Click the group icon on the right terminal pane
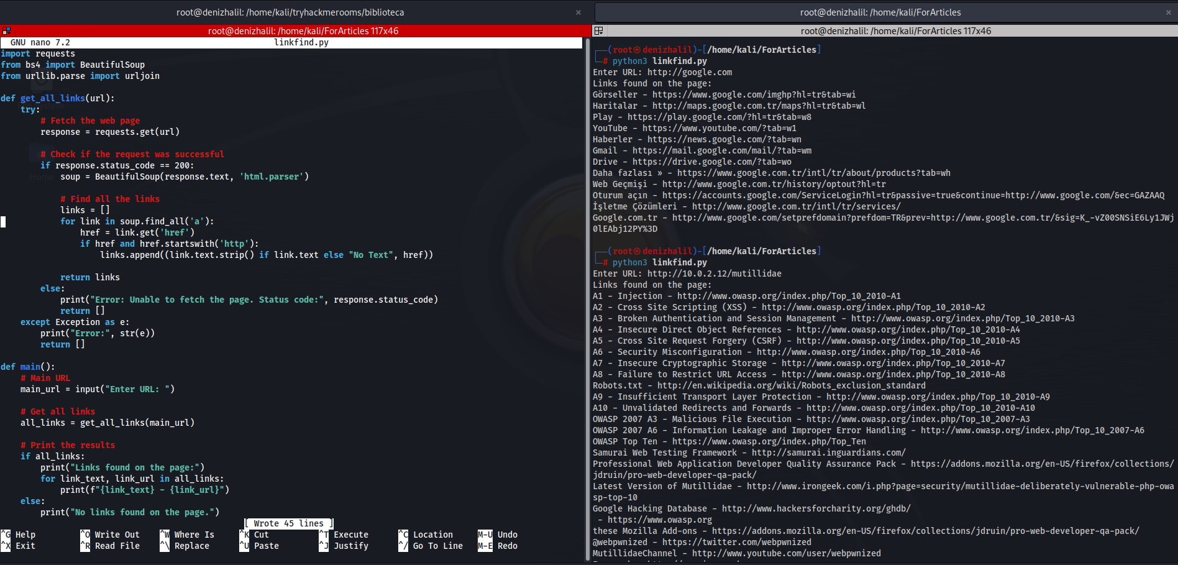Viewport: 1178px width, 565px height. 599,30
